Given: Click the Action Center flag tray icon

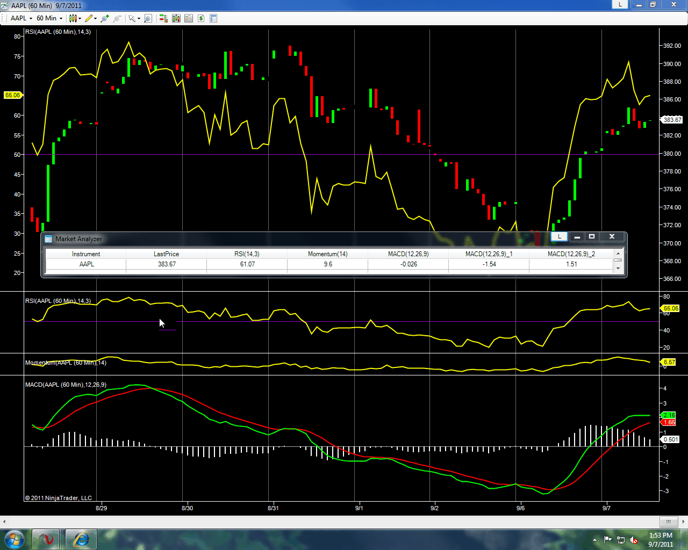Looking at the screenshot, I should [x=607, y=540].
